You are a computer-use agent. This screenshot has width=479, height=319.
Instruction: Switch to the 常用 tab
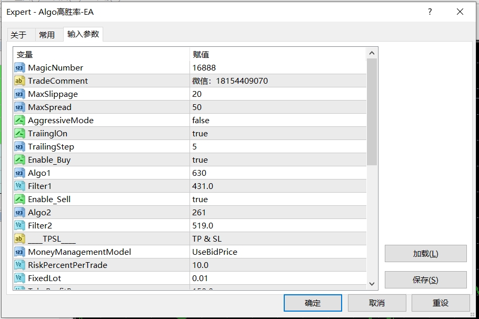(48, 33)
